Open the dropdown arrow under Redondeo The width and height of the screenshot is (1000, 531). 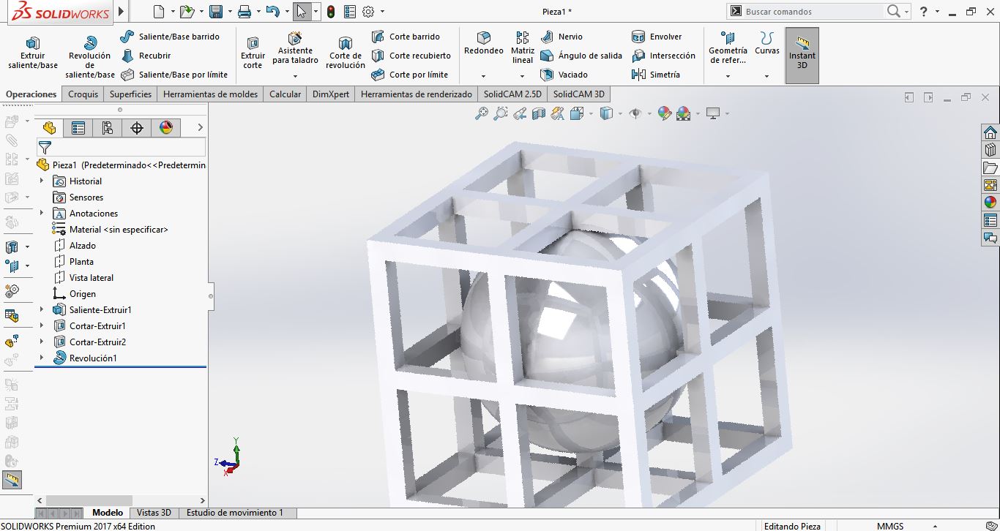click(484, 76)
